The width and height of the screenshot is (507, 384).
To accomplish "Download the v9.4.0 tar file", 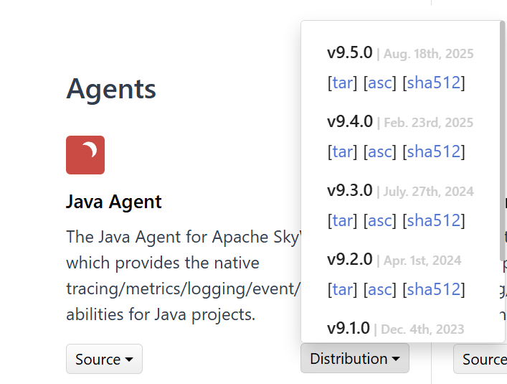I will 342,151.
